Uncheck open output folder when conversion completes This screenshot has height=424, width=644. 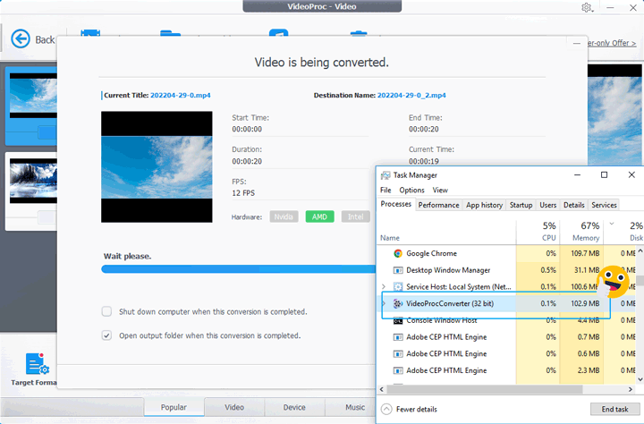tap(106, 335)
